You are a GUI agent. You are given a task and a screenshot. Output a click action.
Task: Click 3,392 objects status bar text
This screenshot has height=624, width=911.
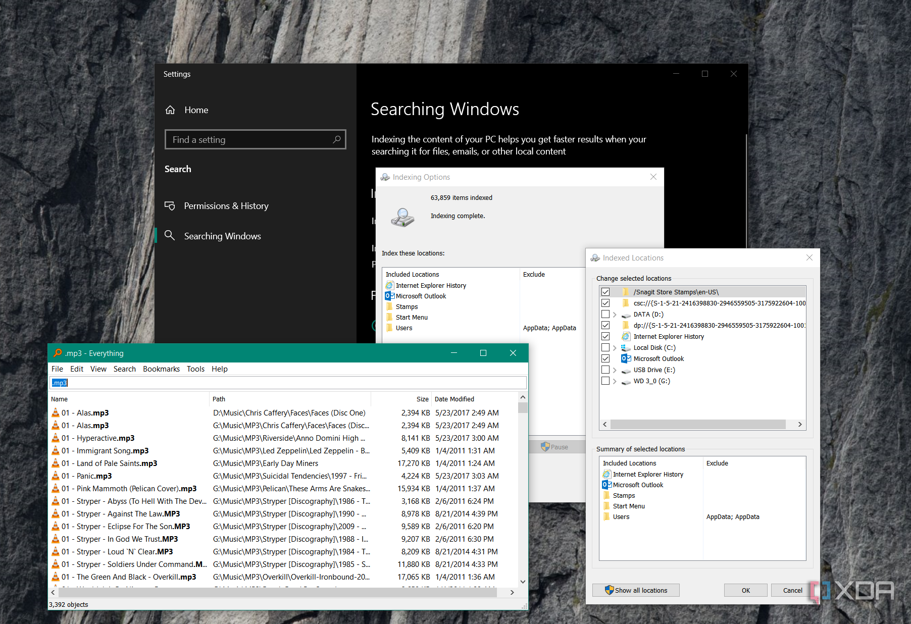coord(69,604)
